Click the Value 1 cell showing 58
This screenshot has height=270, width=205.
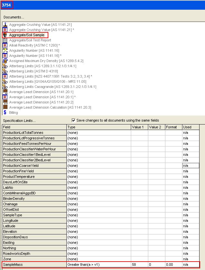tap(139, 265)
